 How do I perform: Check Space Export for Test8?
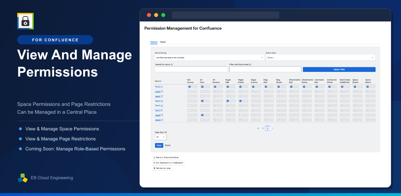355,115
